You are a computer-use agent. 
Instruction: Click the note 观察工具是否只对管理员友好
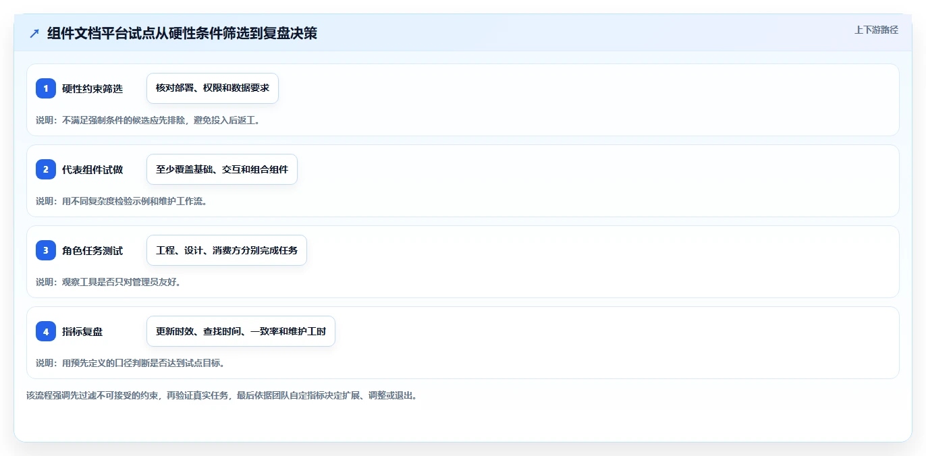108,282
